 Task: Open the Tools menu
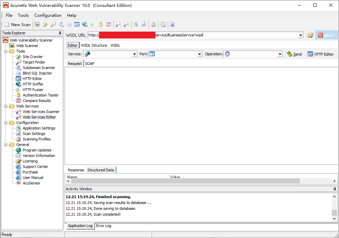click(23, 15)
